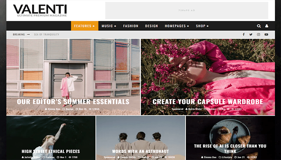The height and width of the screenshot is (160, 281).
Task: Expand the Music dropdown menu
Action: click(109, 26)
